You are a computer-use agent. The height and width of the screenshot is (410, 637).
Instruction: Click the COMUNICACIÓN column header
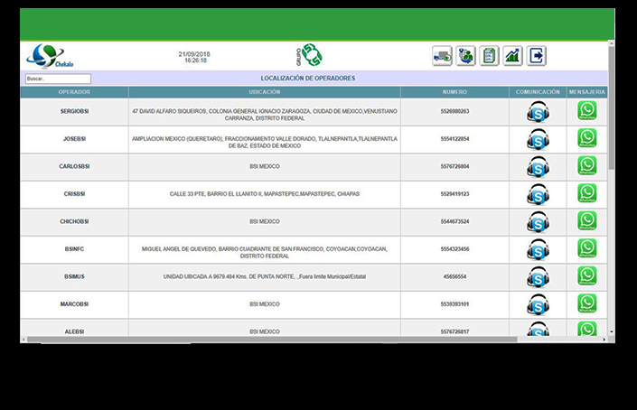coord(538,92)
